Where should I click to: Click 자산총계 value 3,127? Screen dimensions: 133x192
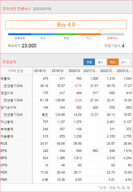tap(127, 122)
